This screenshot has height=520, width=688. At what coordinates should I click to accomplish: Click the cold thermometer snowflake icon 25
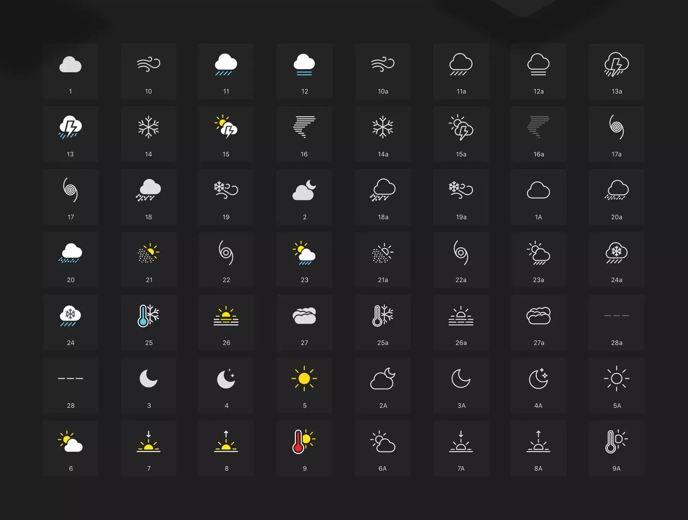[148, 315]
